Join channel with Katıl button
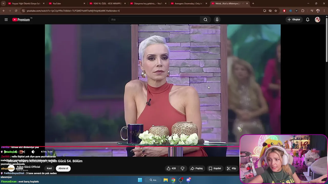This screenshot has width=328, height=184. coord(49,168)
